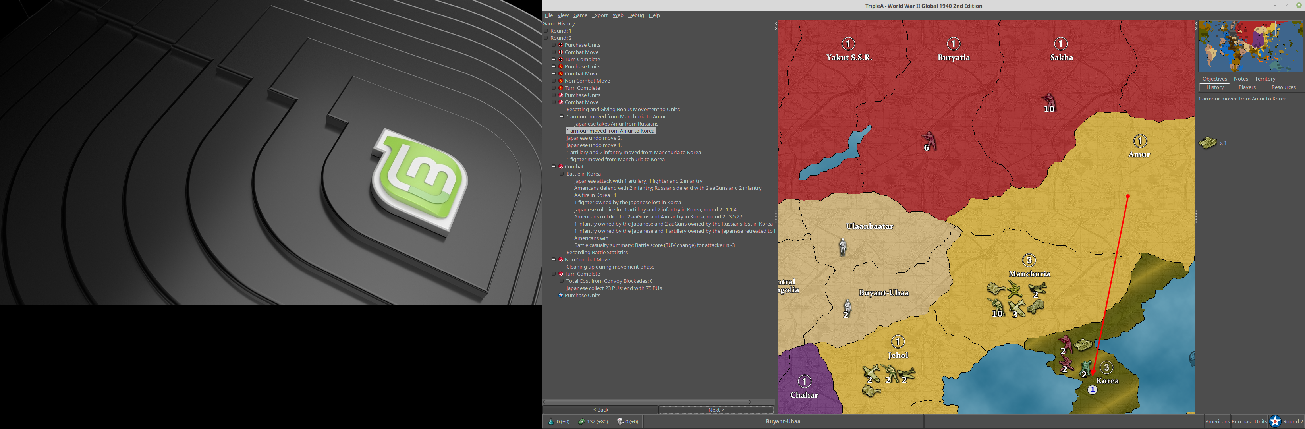Open the Web menu
Screen dimensions: 1305x429
tap(618, 15)
